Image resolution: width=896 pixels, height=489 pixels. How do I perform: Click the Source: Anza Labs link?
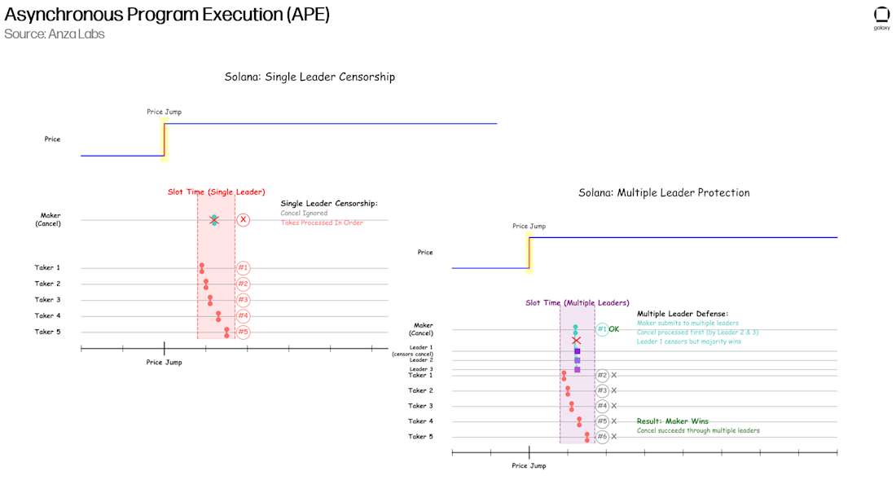[x=55, y=34]
